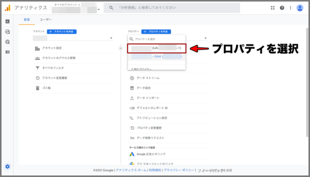Open アカウントのアクセス管理 text item
Viewport: 310px width, 177px height.
(59, 58)
